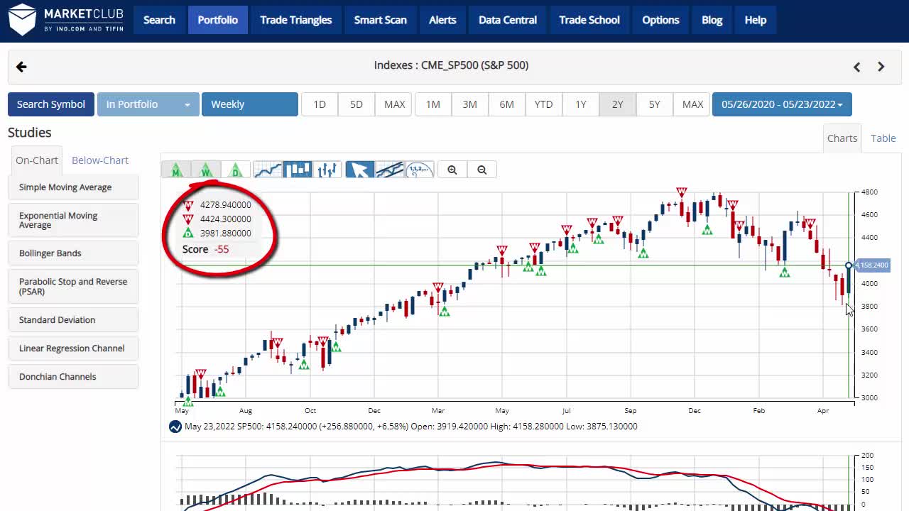Open Trade Triangles page
909x511 pixels.
tap(295, 20)
